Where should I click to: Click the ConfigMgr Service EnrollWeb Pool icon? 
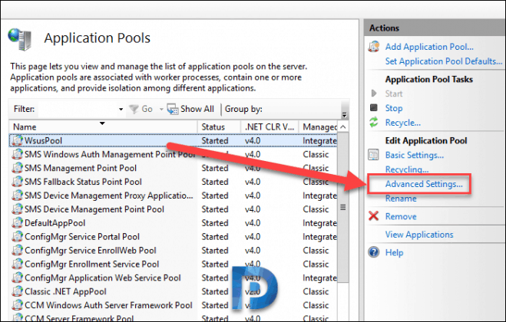point(17,250)
